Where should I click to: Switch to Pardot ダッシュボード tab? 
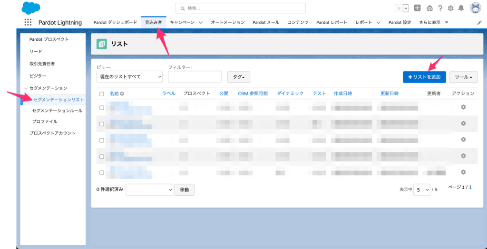(115, 22)
